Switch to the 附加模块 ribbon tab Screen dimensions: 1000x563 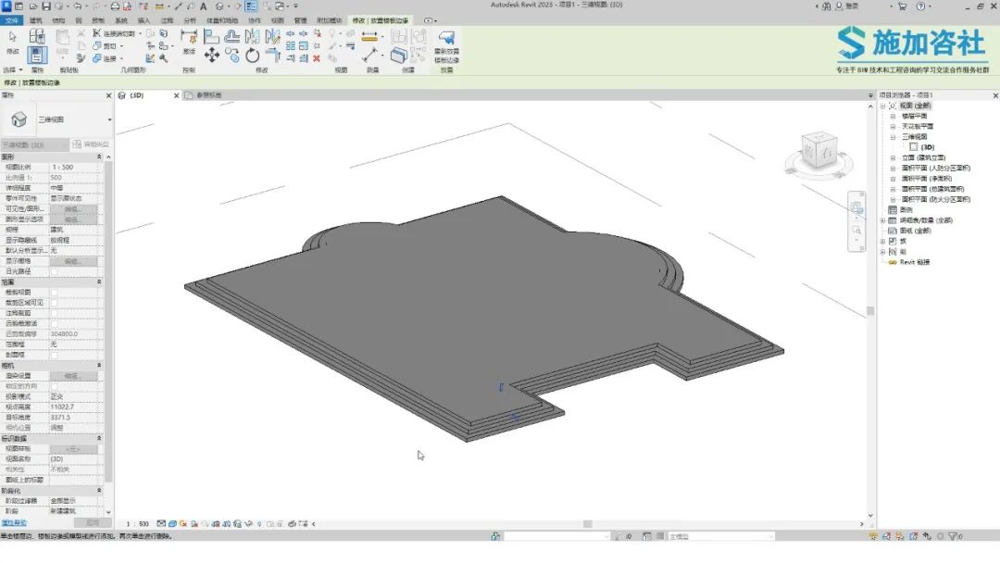pyautogui.click(x=329, y=20)
